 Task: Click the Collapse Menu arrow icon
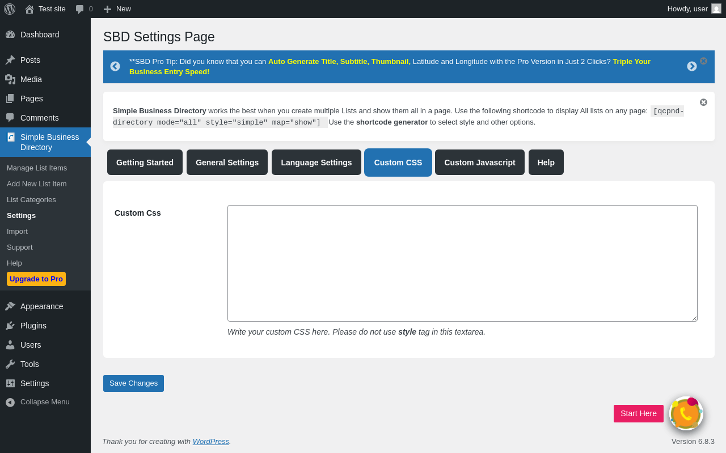[x=10, y=402]
